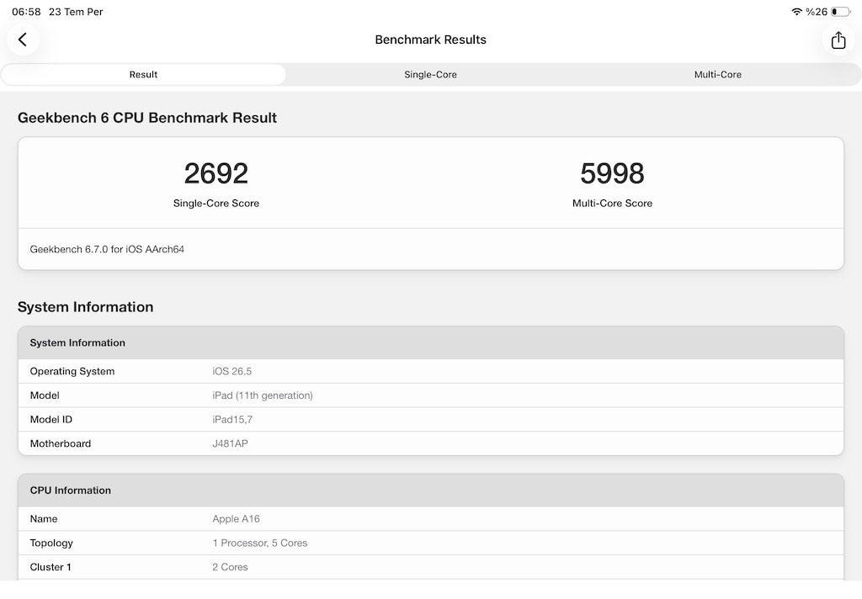Tap the back arrow icon
The width and height of the screenshot is (862, 599).
23,40
